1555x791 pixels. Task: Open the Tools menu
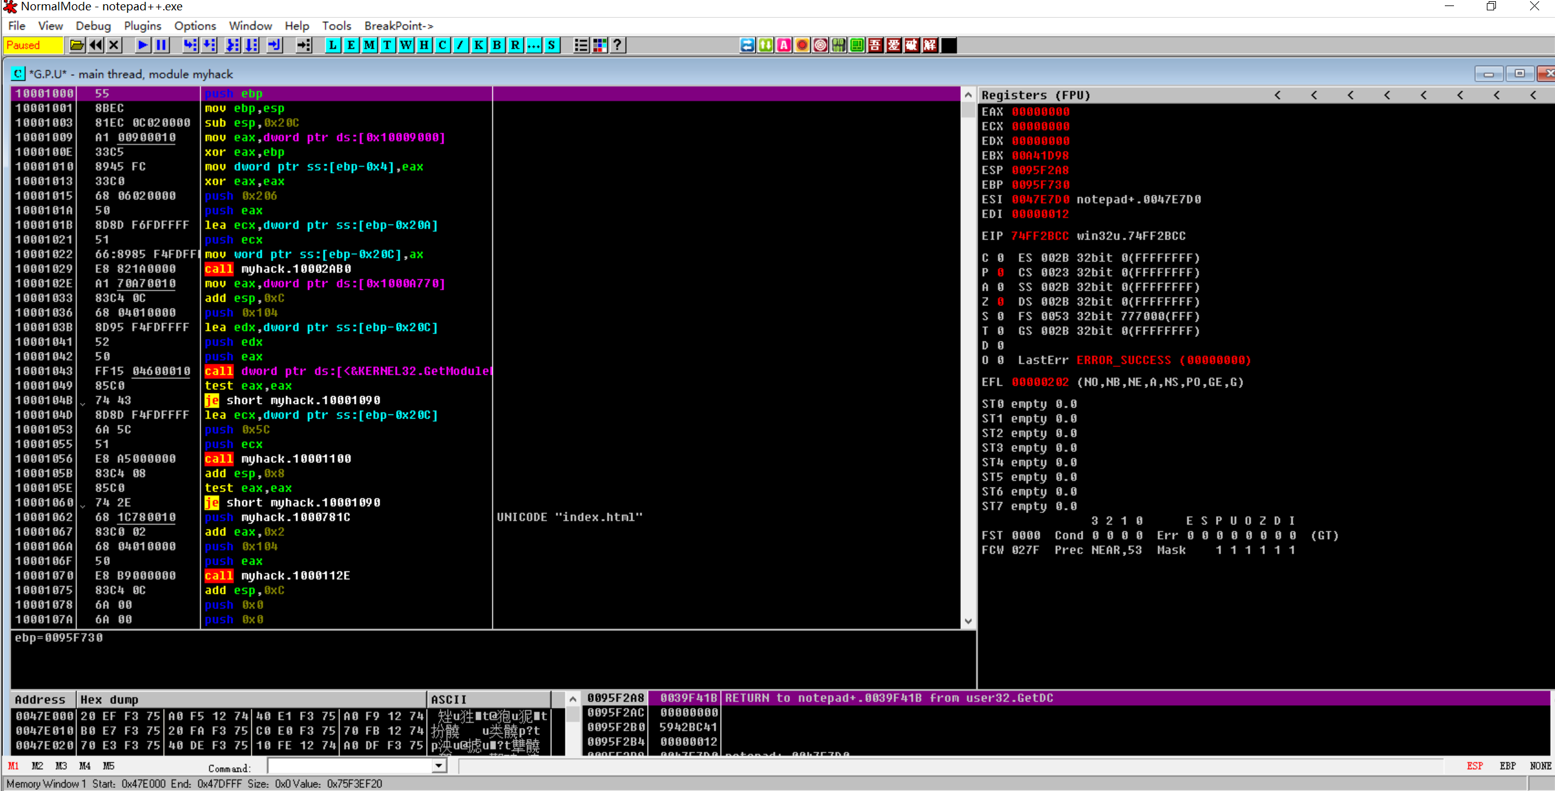point(337,26)
